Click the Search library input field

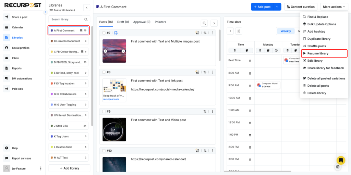(x=69, y=20)
